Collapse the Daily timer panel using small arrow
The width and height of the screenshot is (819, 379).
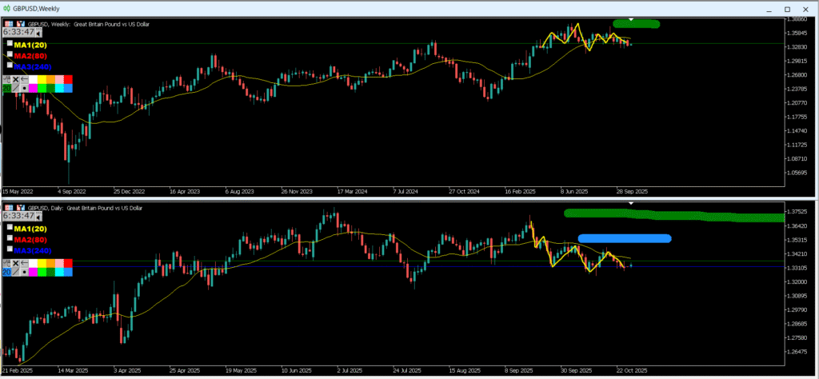pos(37,218)
